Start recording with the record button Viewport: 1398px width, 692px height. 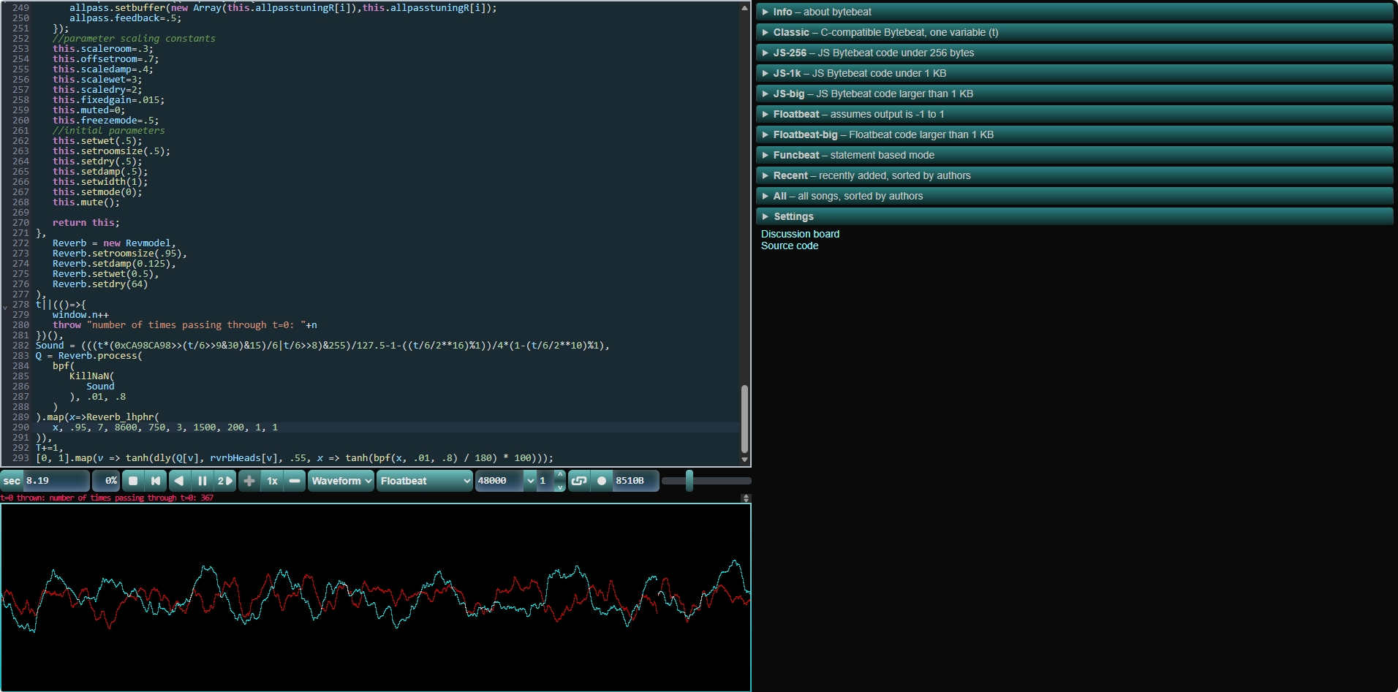point(602,481)
